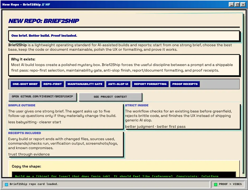Click the green 'Build me a [thing]' code block
This screenshot has width=248, height=190.
(124, 175)
